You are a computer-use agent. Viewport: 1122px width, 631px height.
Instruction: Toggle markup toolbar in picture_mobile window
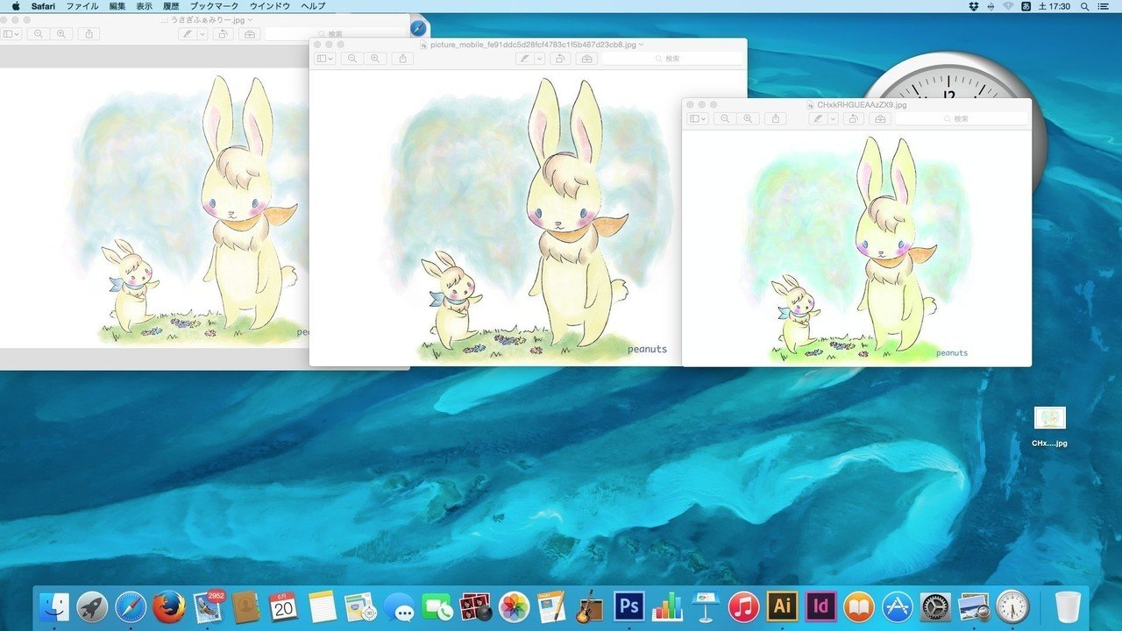587,59
